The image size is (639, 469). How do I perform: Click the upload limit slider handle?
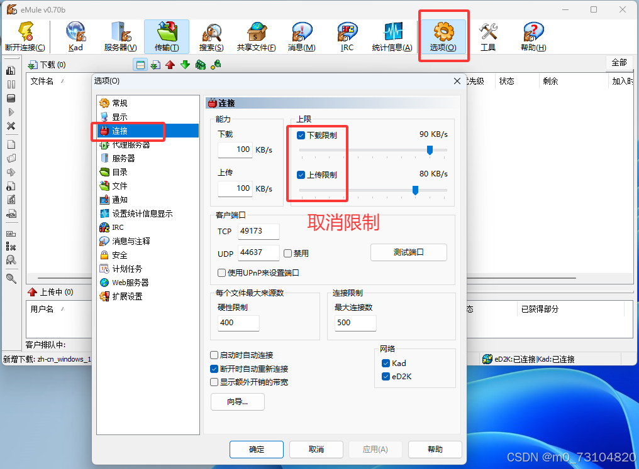[415, 190]
